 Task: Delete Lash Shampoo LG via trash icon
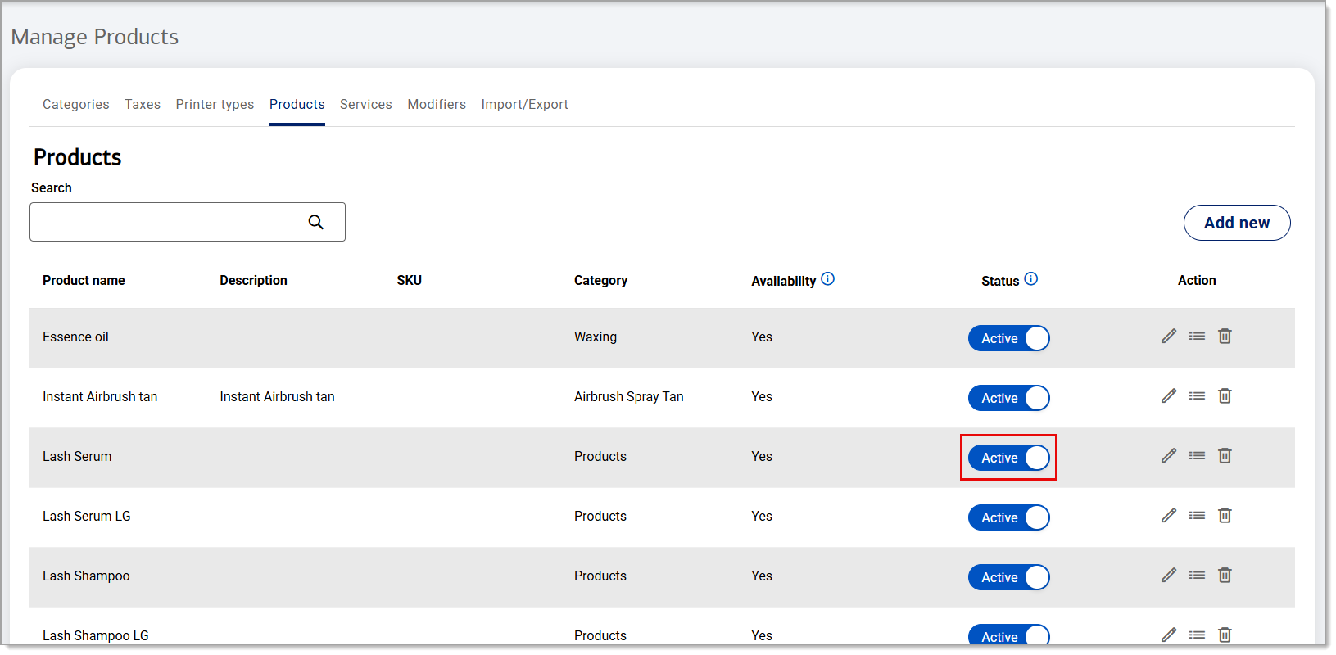pos(1225,635)
